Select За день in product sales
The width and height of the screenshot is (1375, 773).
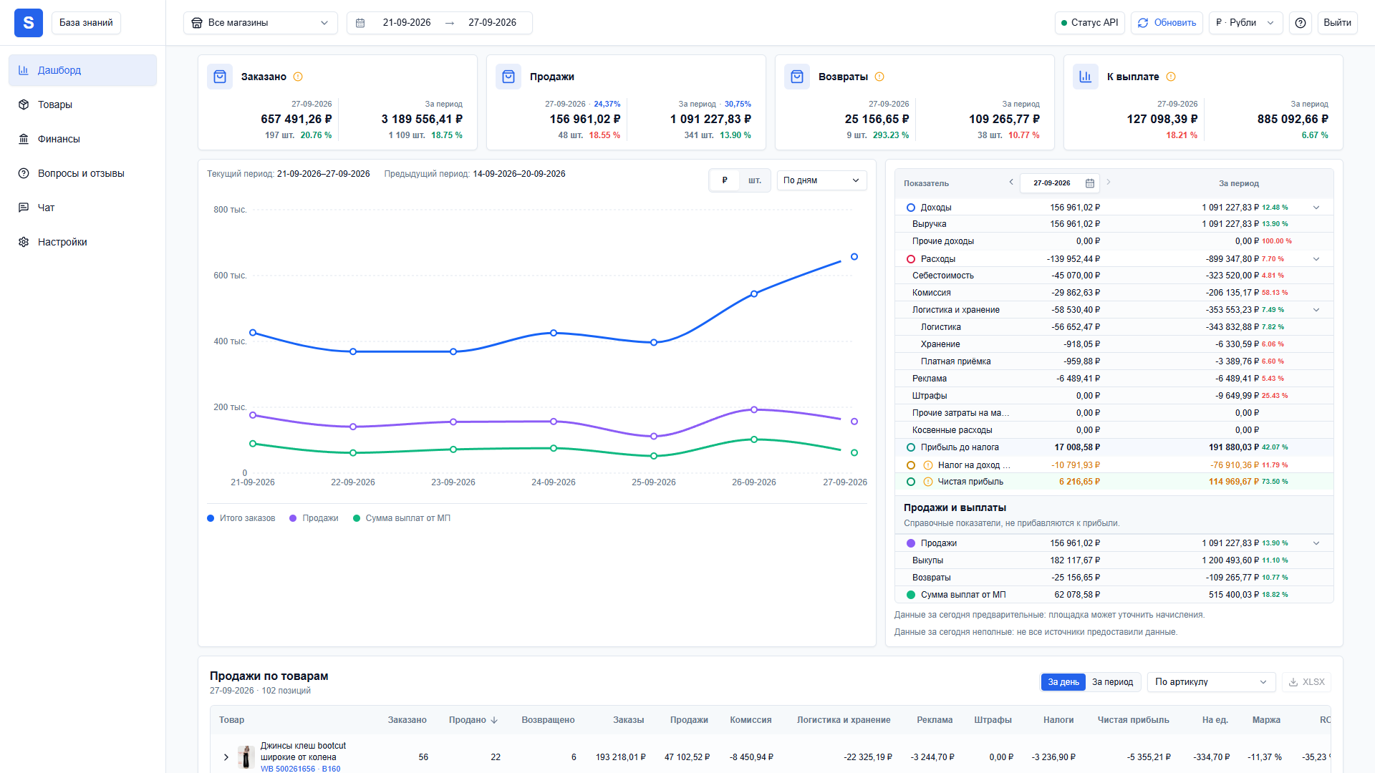pos(1063,682)
